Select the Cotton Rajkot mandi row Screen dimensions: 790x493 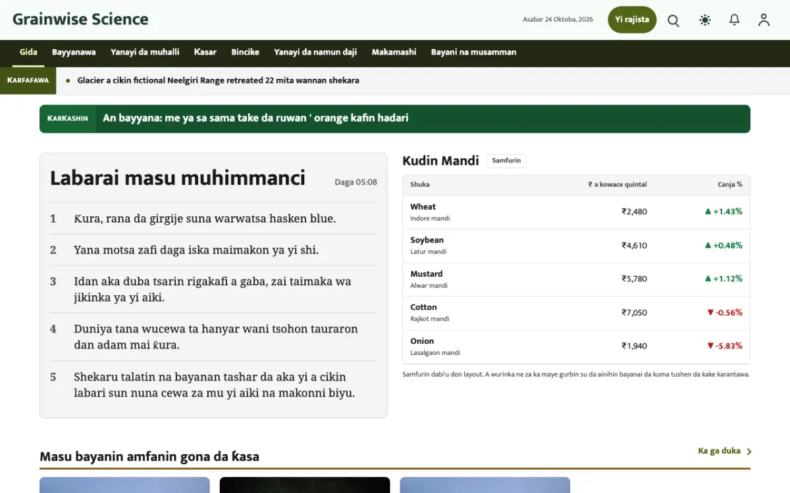576,313
